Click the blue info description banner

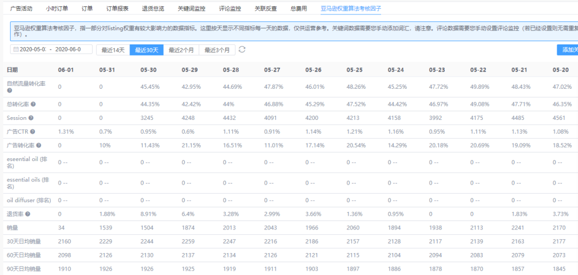tap(294, 31)
